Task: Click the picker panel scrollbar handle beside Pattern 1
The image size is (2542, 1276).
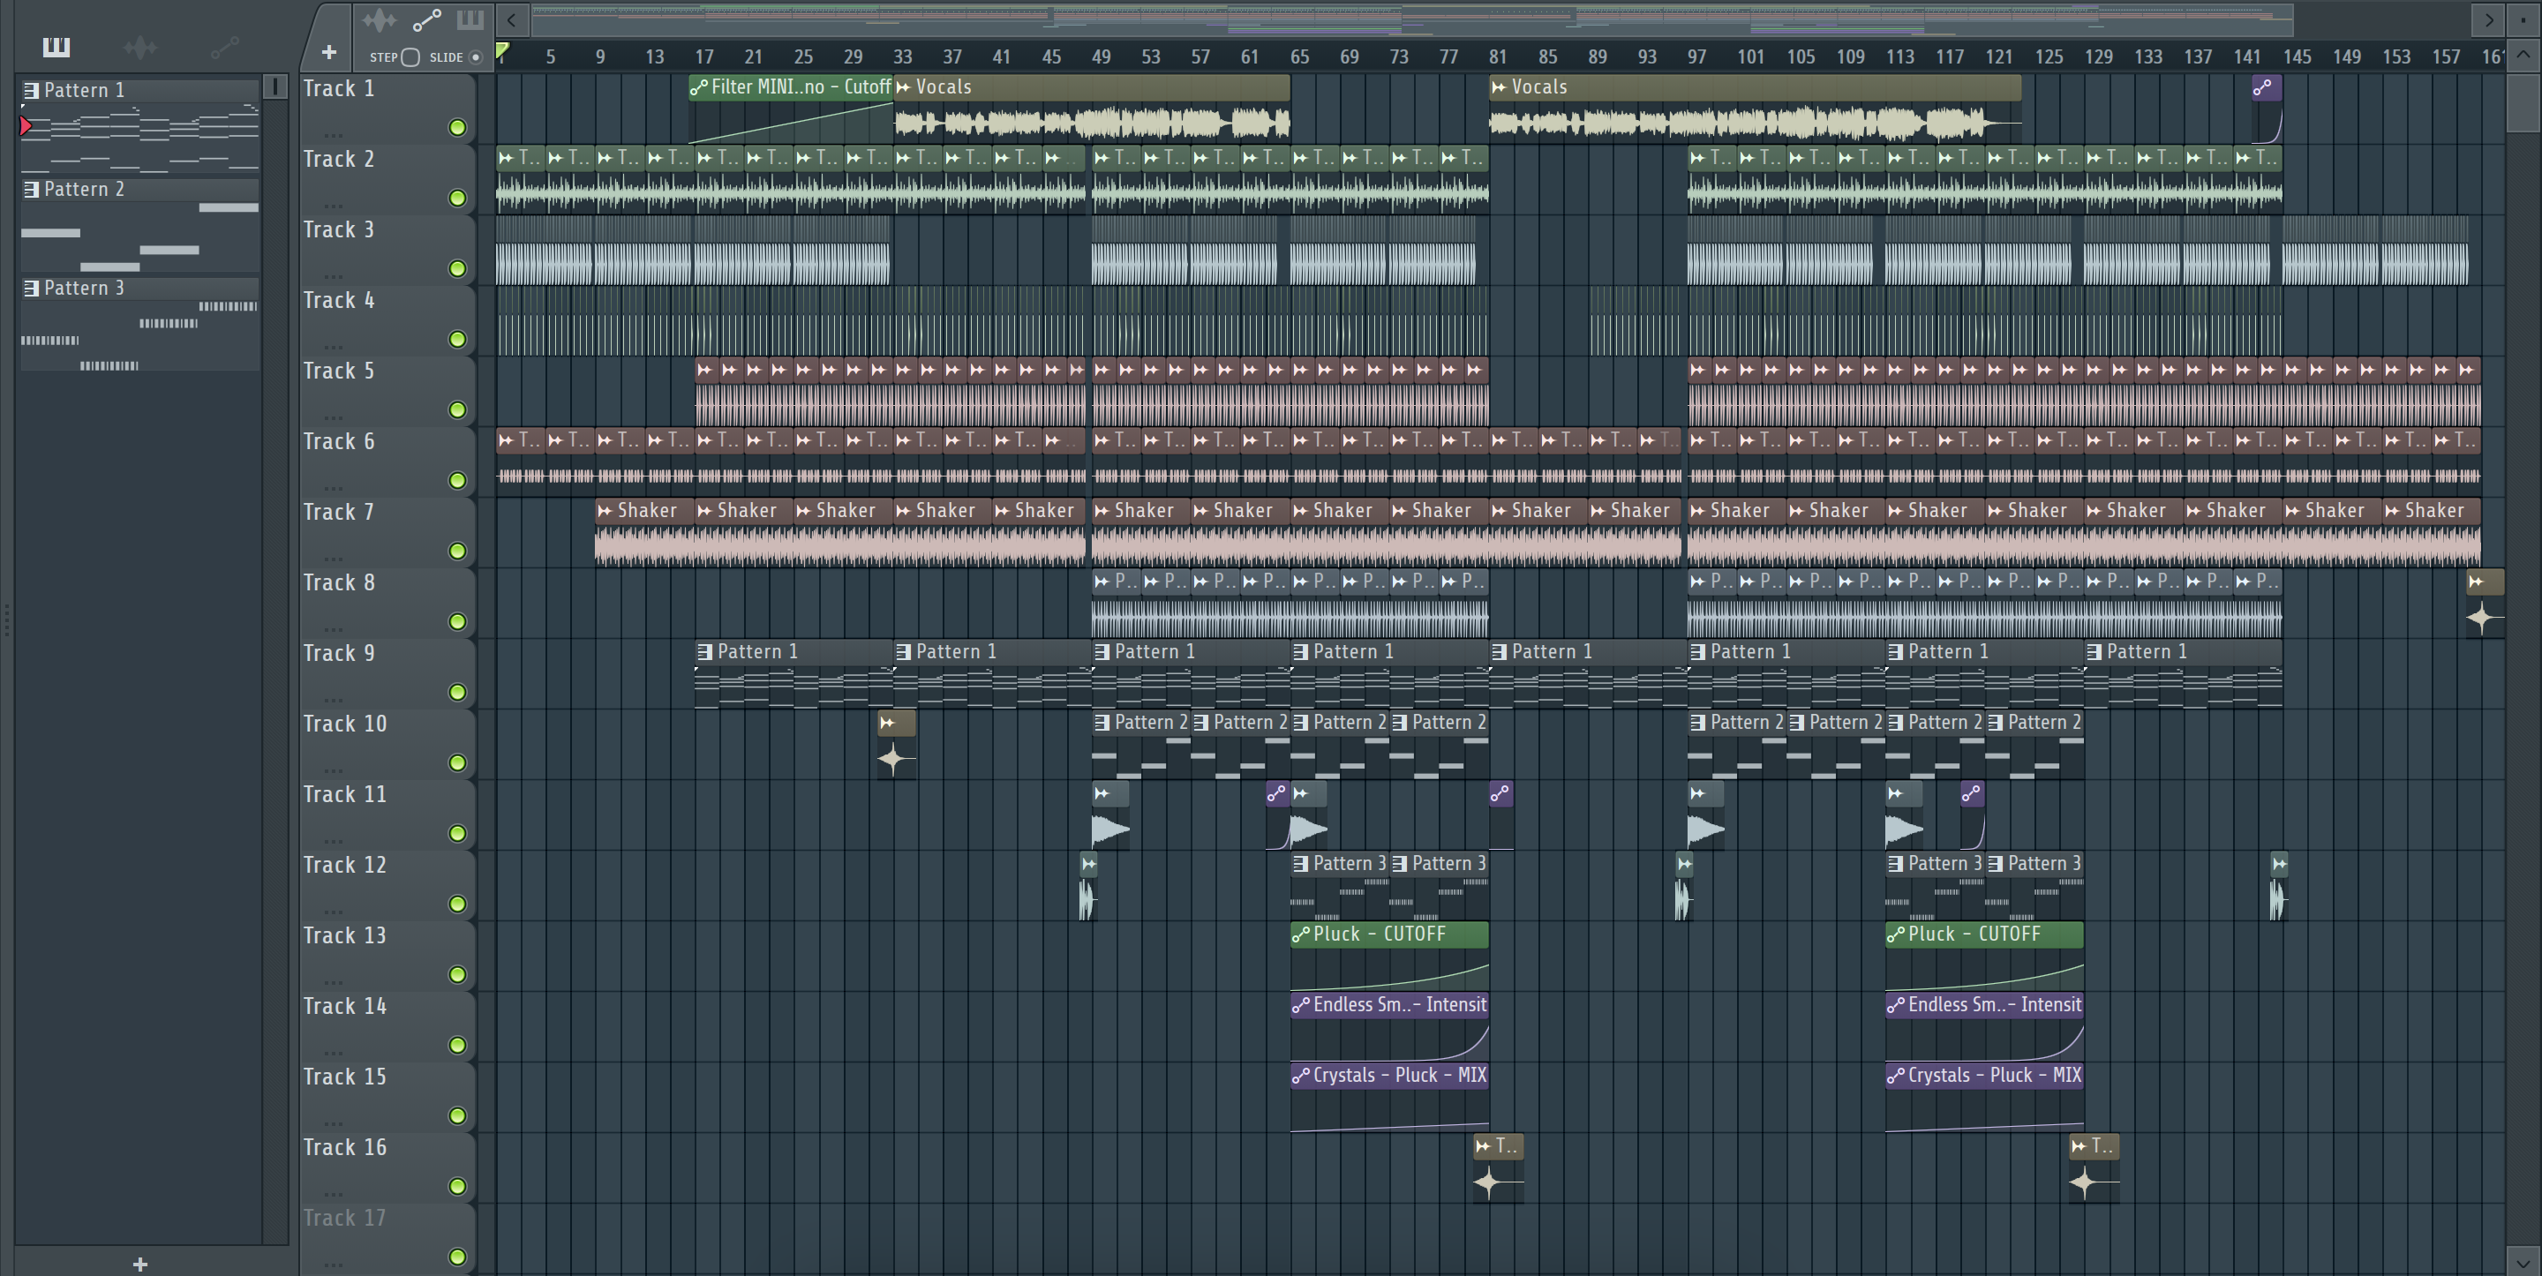Action: tap(275, 88)
